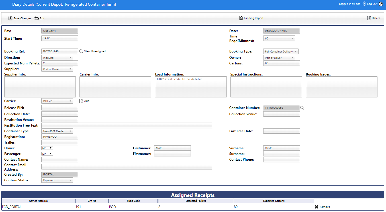Click the Add carrier icon
Viewport: 386px width, 212px height.
click(x=81, y=101)
